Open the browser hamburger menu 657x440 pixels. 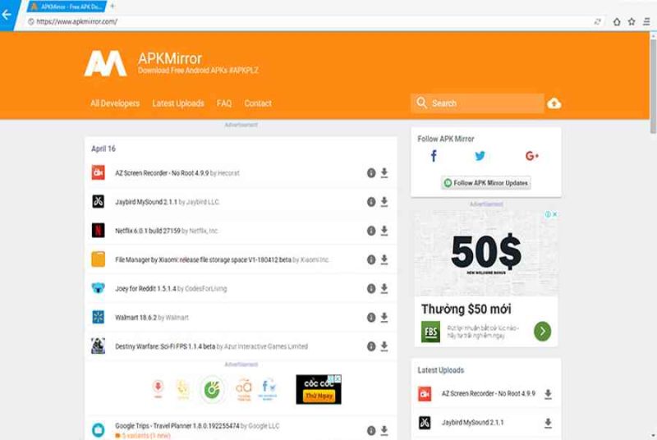point(646,22)
